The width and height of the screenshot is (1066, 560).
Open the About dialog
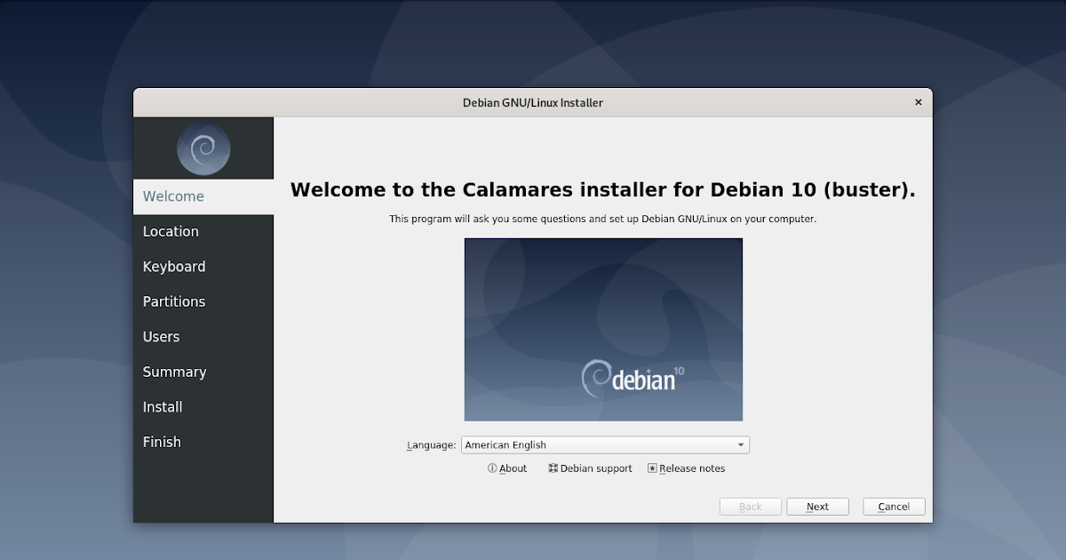513,468
